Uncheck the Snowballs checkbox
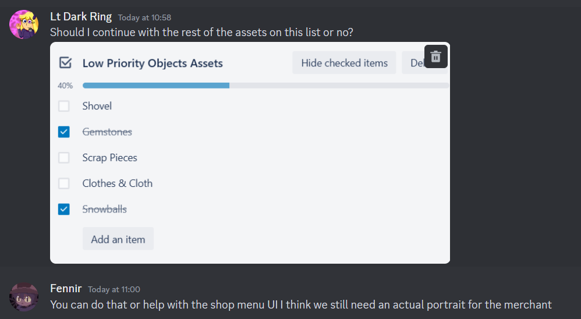 click(x=64, y=209)
